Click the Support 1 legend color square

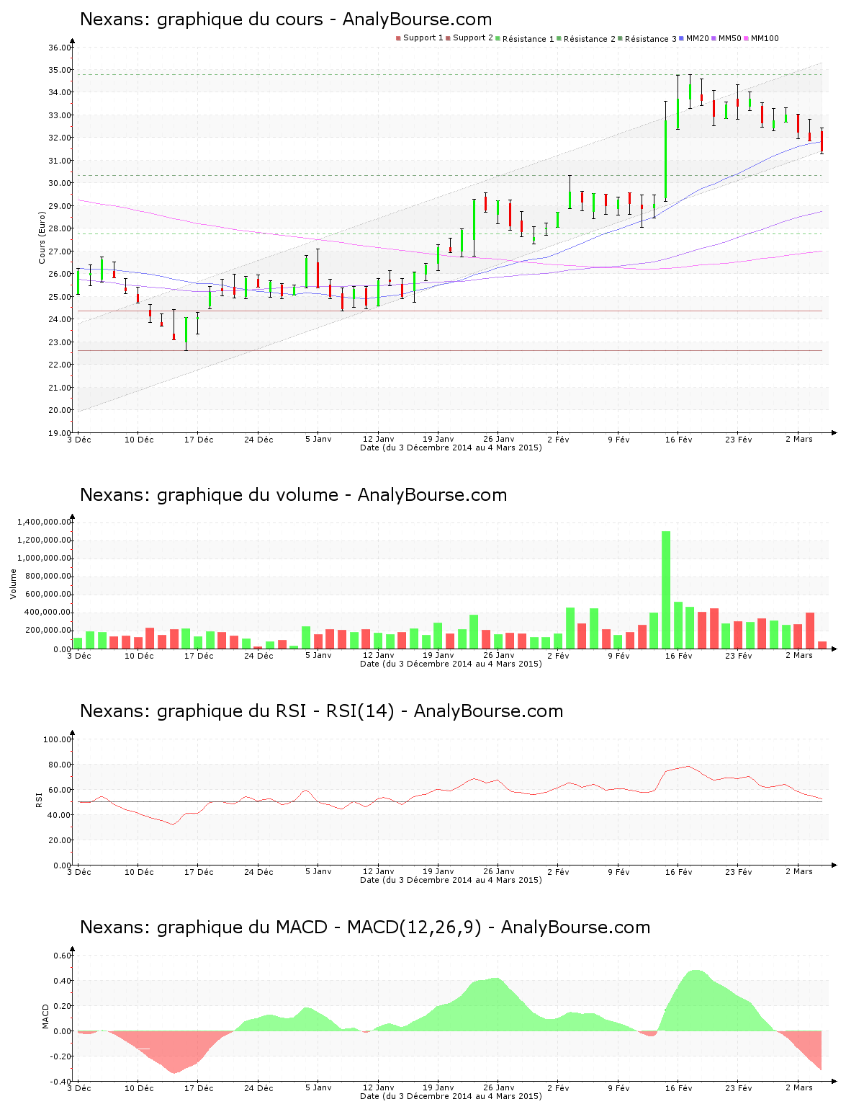(398, 38)
